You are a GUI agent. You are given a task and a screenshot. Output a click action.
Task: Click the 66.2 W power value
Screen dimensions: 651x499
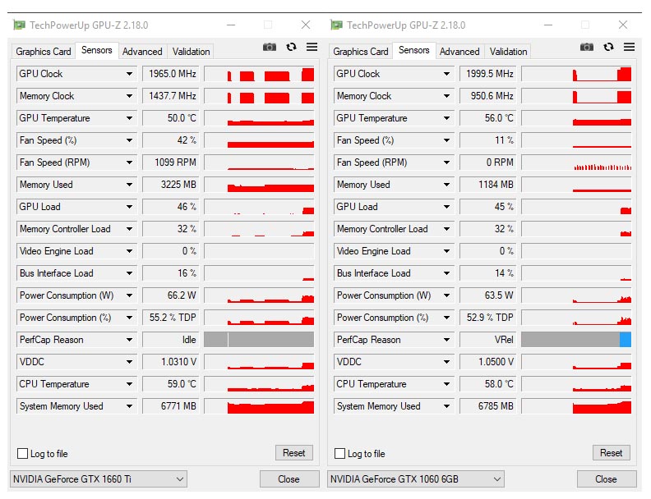(x=171, y=295)
